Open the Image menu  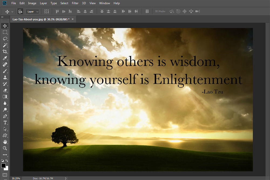(32, 3)
